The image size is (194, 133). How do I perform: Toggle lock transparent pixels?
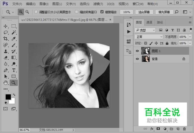point(145,43)
